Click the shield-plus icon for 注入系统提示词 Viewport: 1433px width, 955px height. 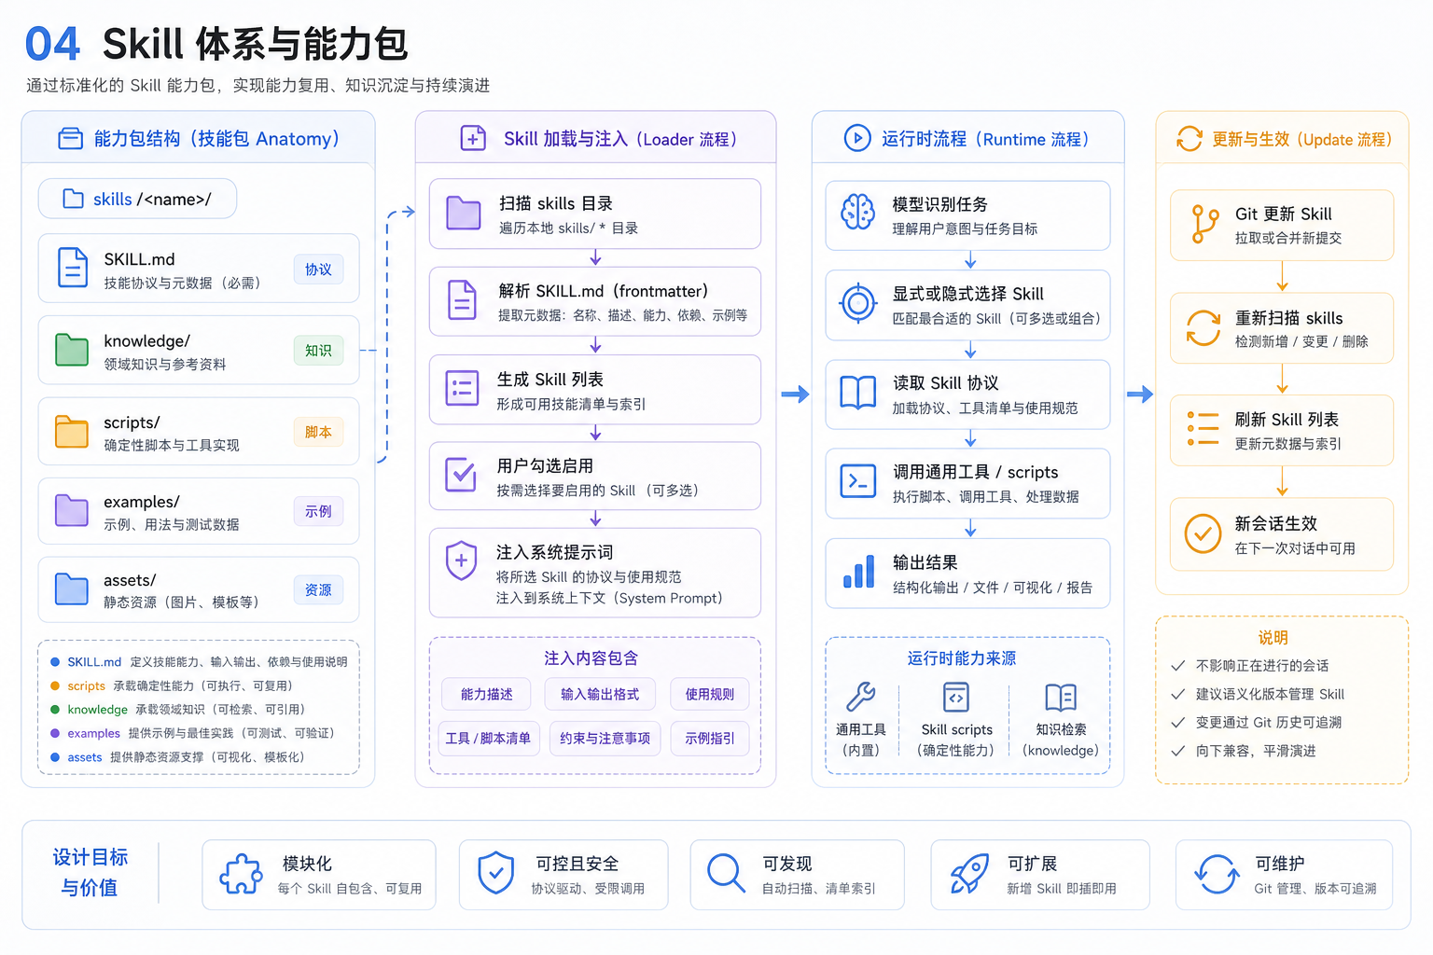[x=461, y=561]
